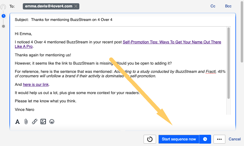Select the grey dot step on the sequence timeline
244x146 pixels.
pos(4,26)
